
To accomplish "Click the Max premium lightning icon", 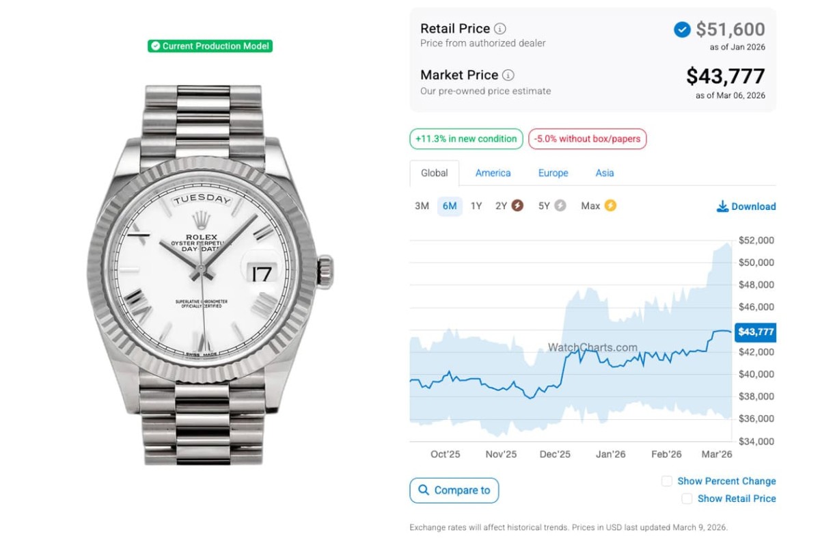I will pos(610,206).
